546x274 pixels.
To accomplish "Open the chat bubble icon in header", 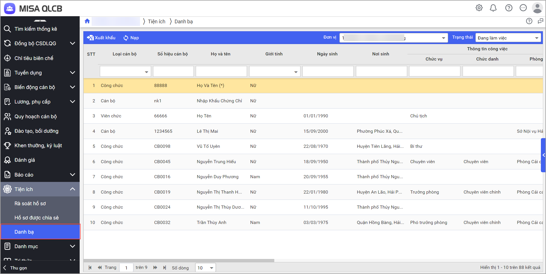I will point(523,8).
